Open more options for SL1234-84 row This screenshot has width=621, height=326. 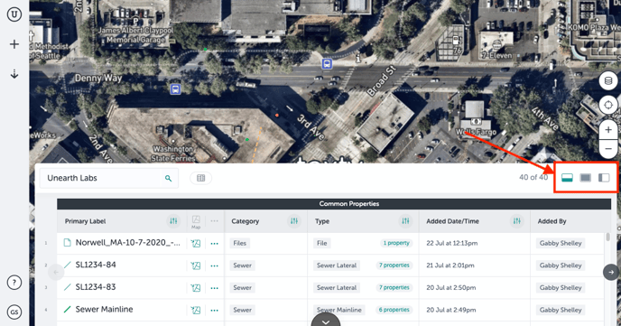click(215, 265)
